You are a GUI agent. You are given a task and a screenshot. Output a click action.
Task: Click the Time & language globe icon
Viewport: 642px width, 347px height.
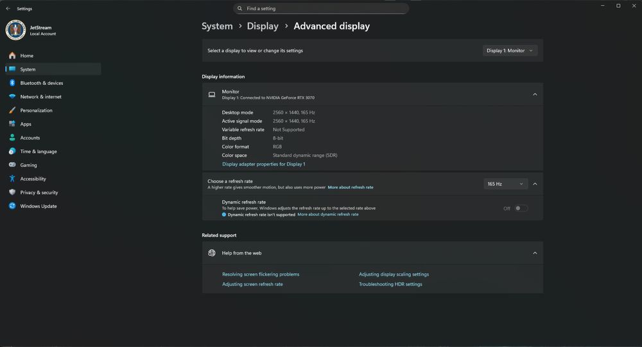12,151
